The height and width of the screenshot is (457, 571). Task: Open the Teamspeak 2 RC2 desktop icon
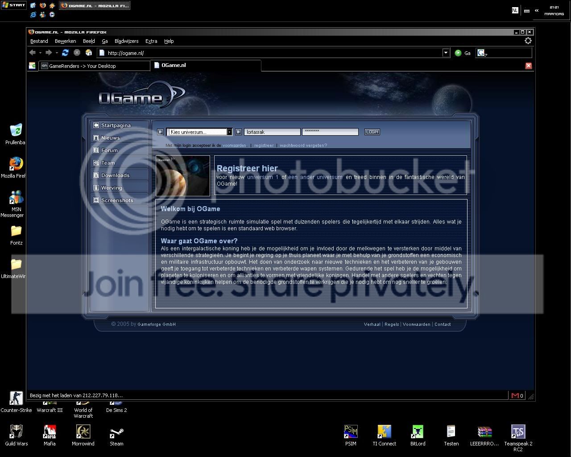click(x=518, y=438)
